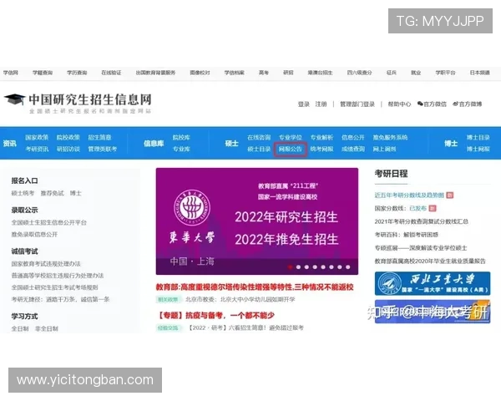Open 博士网报 in navigation

point(478,149)
